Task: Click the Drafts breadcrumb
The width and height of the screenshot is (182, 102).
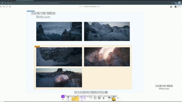Action: click(x=80, y=7)
